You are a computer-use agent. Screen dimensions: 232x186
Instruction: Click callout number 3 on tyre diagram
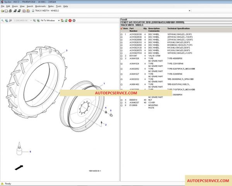(67, 50)
